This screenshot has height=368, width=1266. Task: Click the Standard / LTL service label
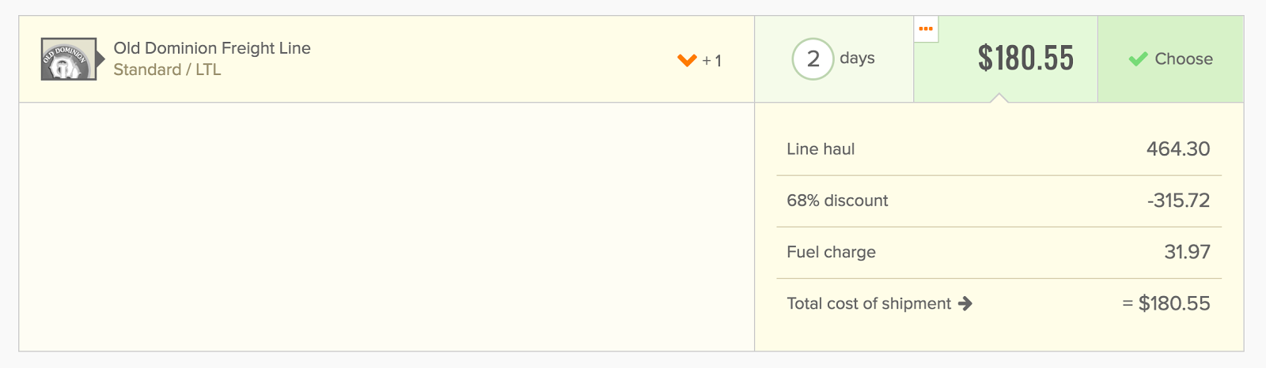pos(167,69)
